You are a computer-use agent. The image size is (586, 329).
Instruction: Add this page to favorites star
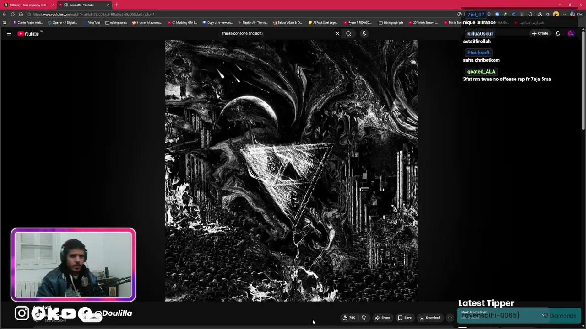pyautogui.click(x=548, y=14)
